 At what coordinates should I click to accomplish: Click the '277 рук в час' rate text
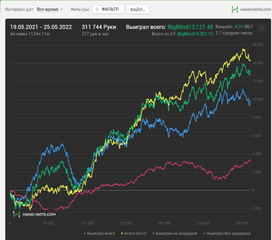(95, 34)
